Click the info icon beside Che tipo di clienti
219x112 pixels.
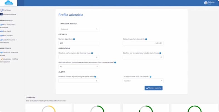pyautogui.click(x=151, y=77)
